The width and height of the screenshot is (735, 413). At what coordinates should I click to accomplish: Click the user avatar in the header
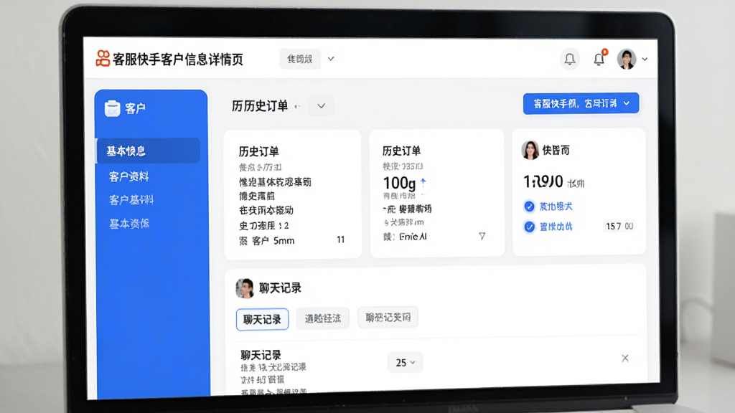point(626,59)
